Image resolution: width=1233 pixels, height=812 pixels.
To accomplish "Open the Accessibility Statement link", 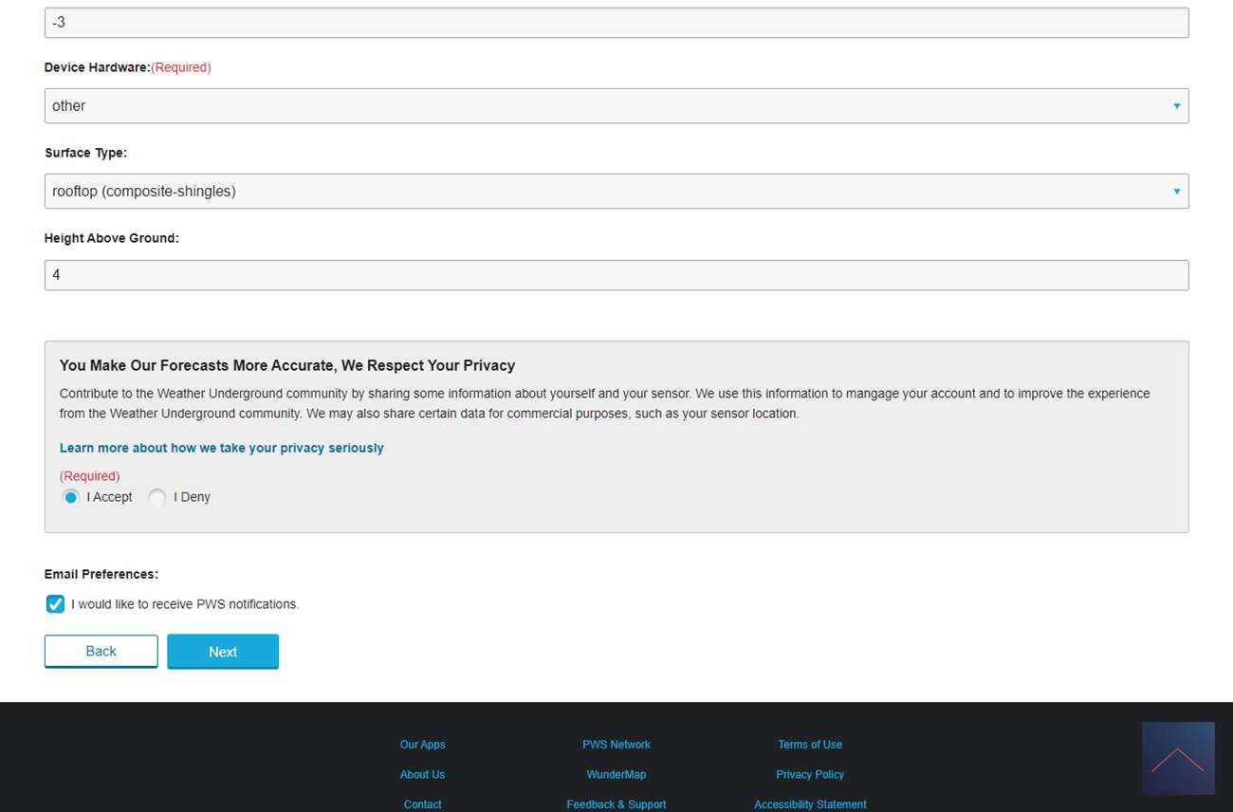I will [x=809, y=804].
